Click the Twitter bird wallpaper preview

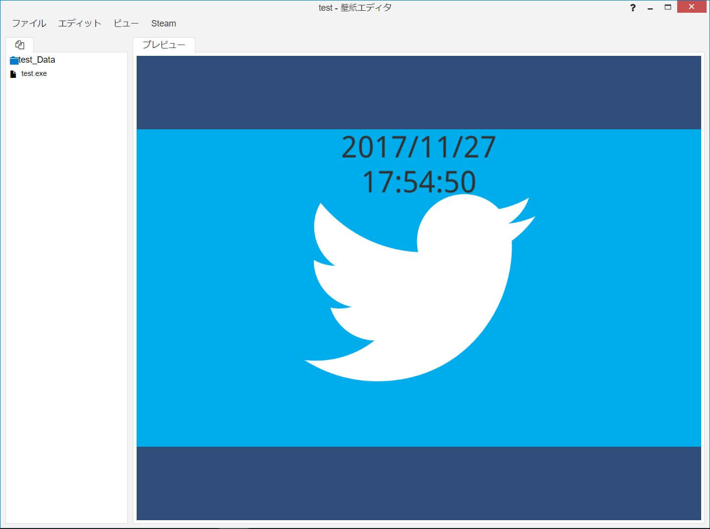click(419, 288)
